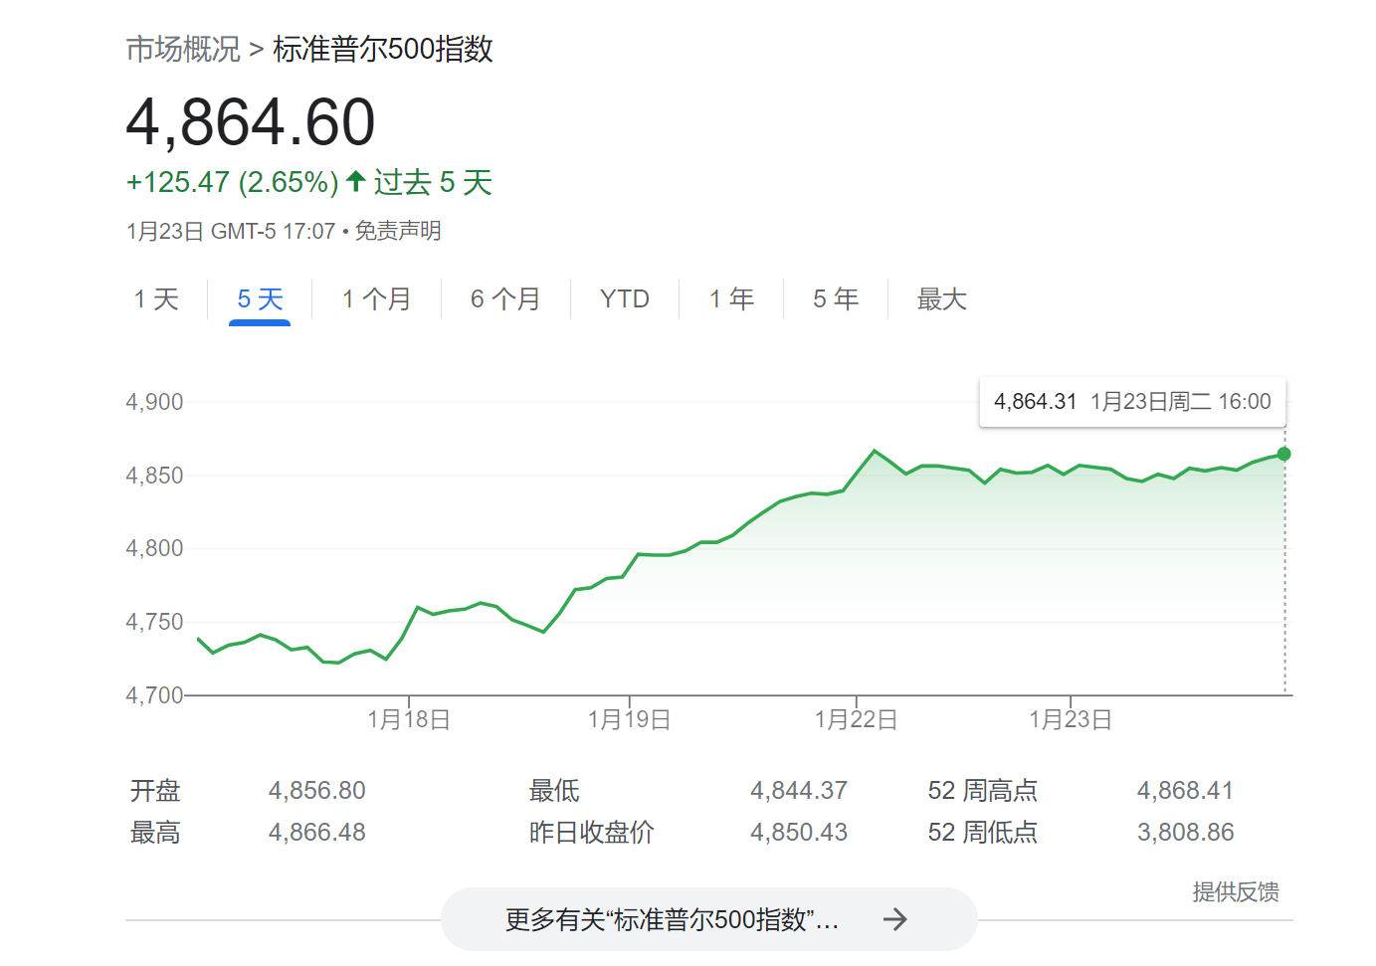Image resolution: width=1376 pixels, height=966 pixels.
Task: Switch to the 1 天 range tab
Action: 156,299
